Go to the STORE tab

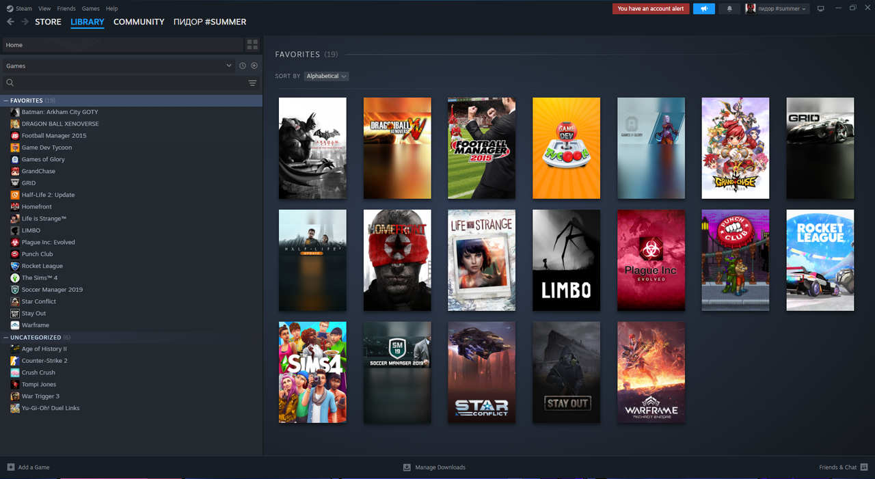pyautogui.click(x=48, y=22)
